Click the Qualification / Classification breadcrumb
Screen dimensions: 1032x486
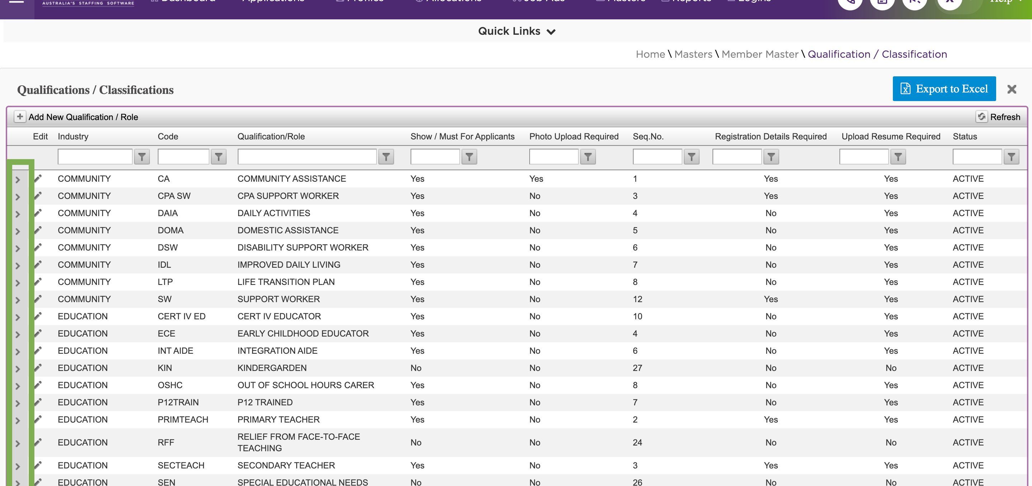pos(877,54)
